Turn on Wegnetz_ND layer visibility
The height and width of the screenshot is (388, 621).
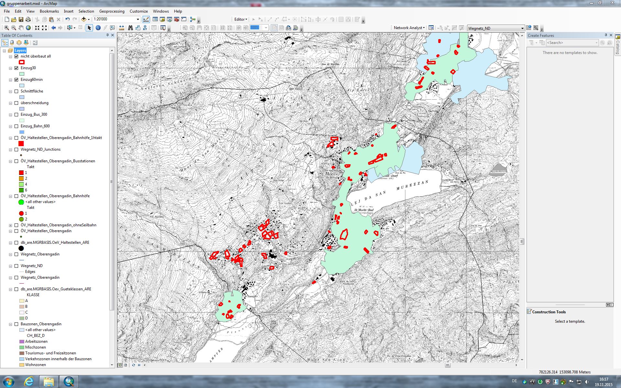pos(16,266)
